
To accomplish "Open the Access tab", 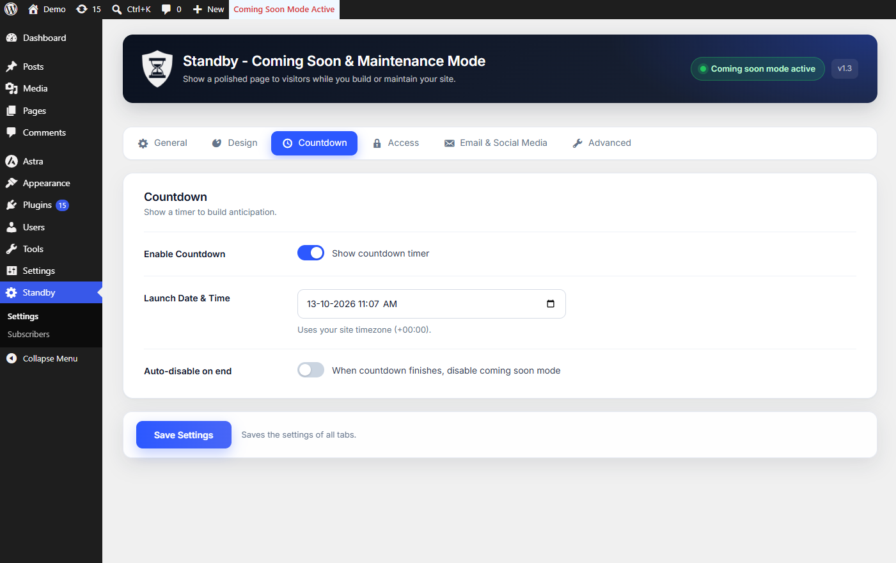I will tap(396, 143).
